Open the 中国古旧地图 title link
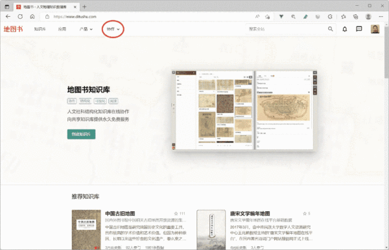This screenshot has width=389, height=250. coord(120,214)
